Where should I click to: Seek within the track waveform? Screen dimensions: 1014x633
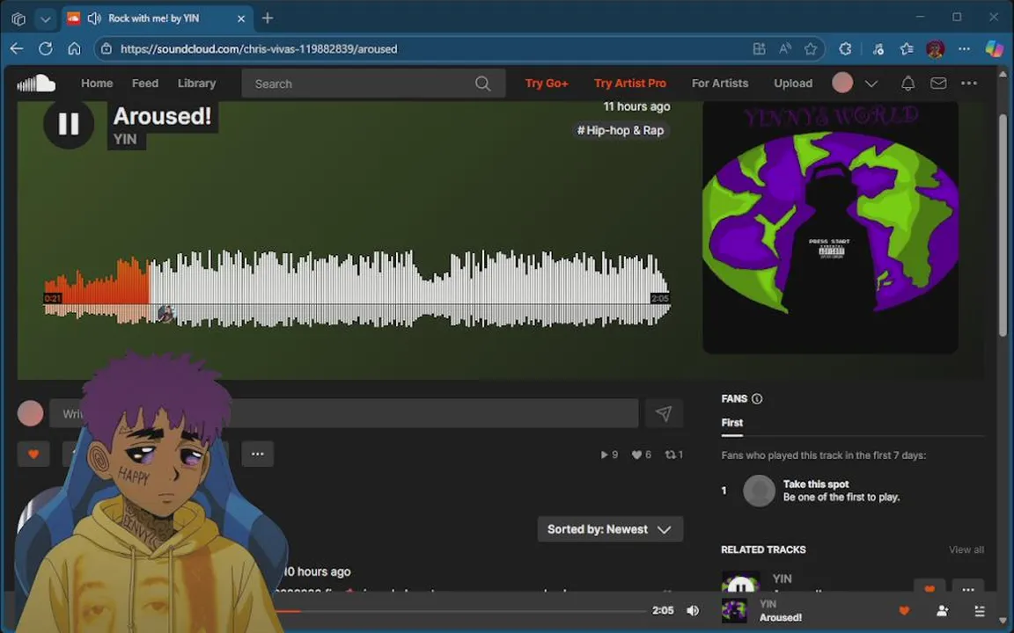tap(356, 288)
